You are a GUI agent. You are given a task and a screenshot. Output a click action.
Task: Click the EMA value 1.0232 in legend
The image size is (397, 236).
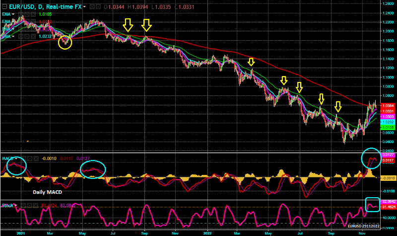point(45,36)
